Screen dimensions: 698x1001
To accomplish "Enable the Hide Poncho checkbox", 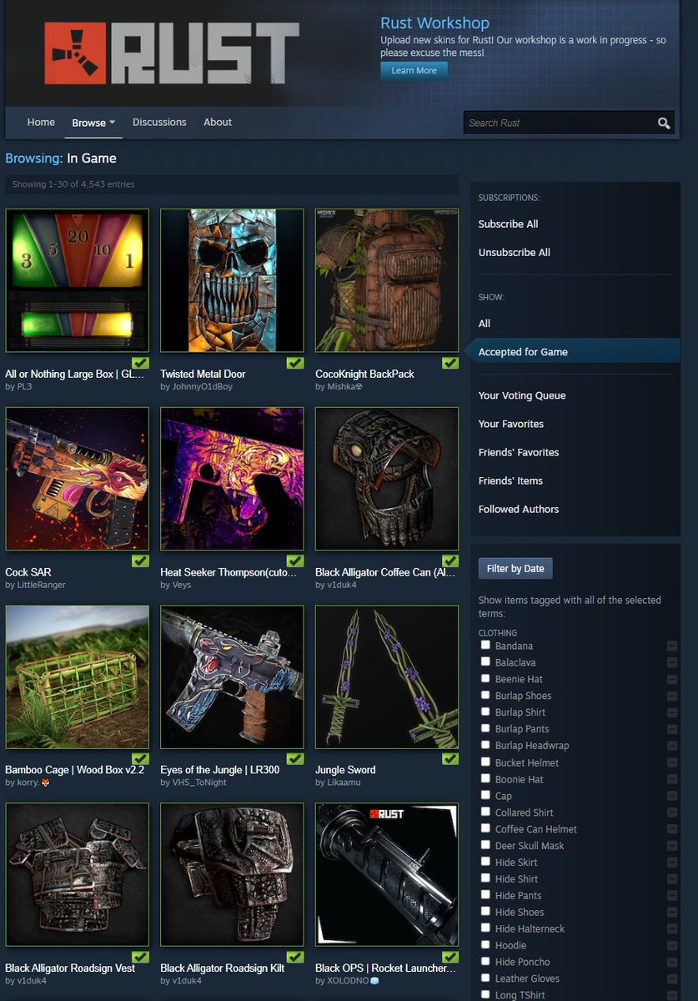I will coord(485,961).
